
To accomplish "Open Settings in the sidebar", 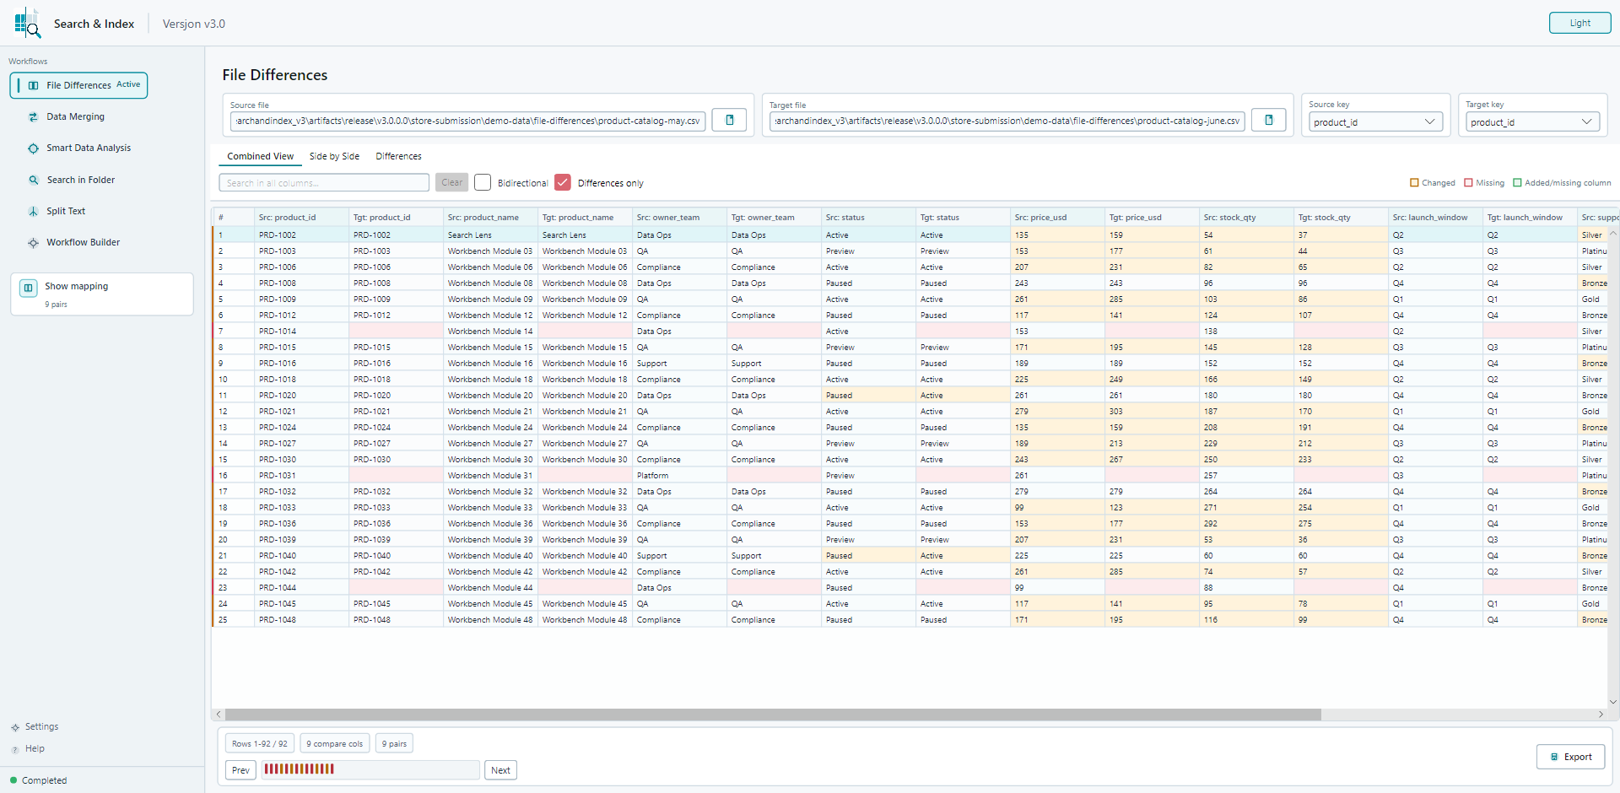I will click(41, 727).
